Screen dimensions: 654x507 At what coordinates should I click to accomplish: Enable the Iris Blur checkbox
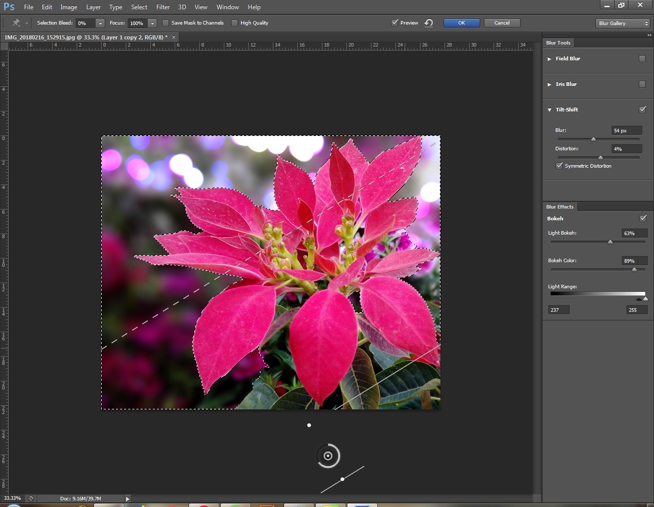pyautogui.click(x=642, y=84)
